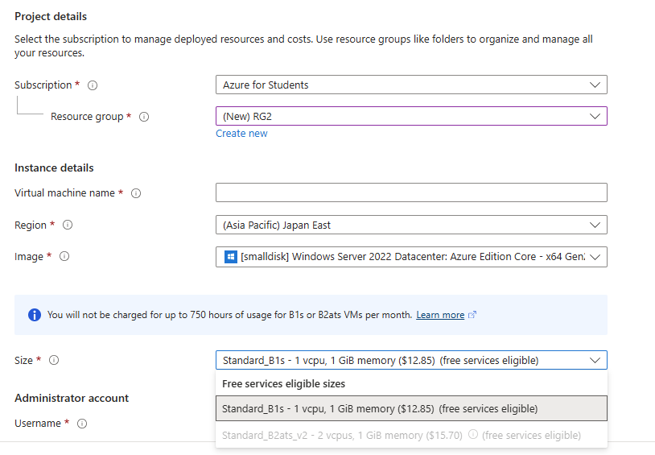Screen dimensions: 655x455
Task: Click info icon beside Resource group
Action: tap(144, 117)
